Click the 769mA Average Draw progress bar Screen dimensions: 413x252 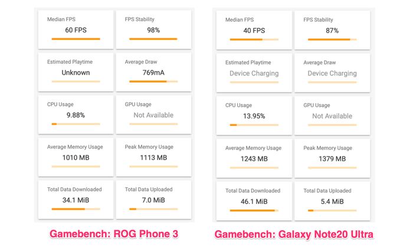153,81
